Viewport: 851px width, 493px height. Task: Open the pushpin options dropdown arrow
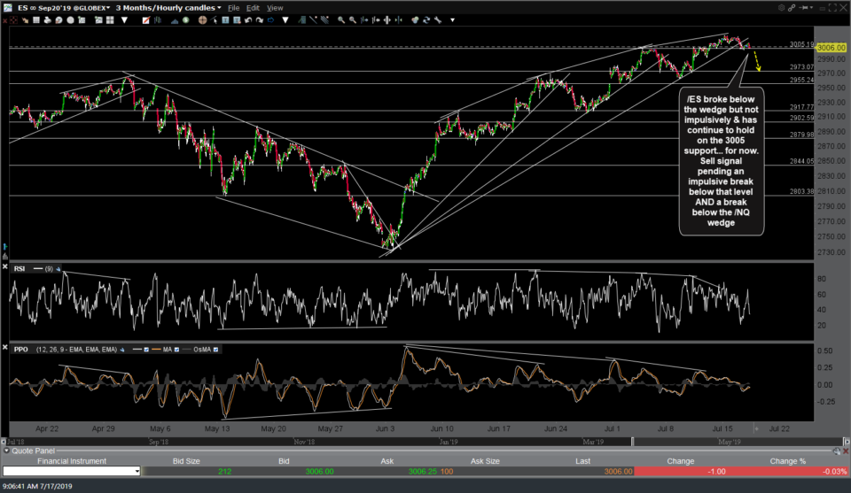tap(811, 8)
